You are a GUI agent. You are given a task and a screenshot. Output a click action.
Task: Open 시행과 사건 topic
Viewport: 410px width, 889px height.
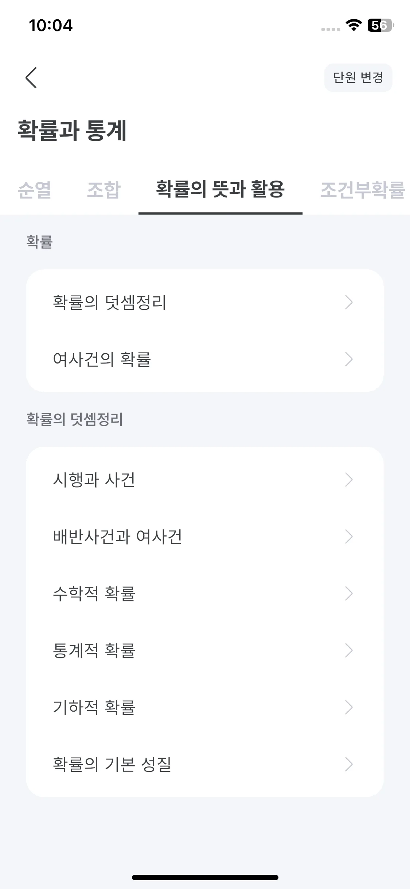click(205, 480)
